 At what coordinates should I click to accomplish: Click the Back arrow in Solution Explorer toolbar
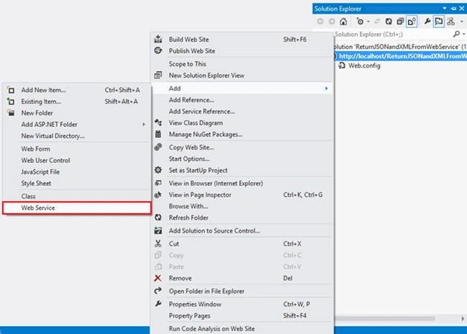pos(320,22)
